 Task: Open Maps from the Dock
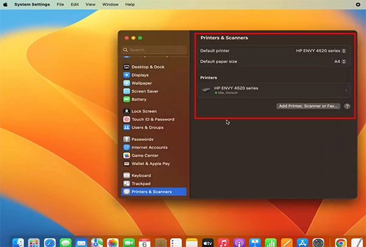tap(97, 243)
